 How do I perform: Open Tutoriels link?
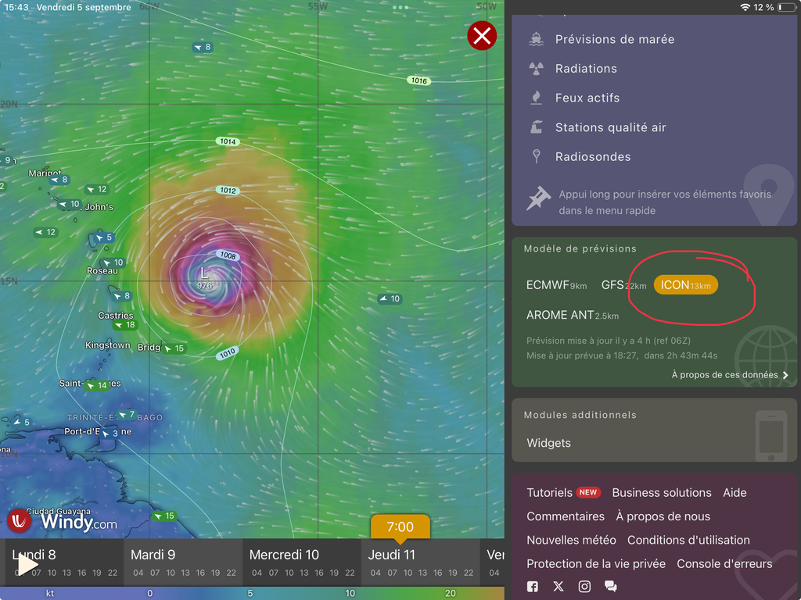click(x=549, y=493)
